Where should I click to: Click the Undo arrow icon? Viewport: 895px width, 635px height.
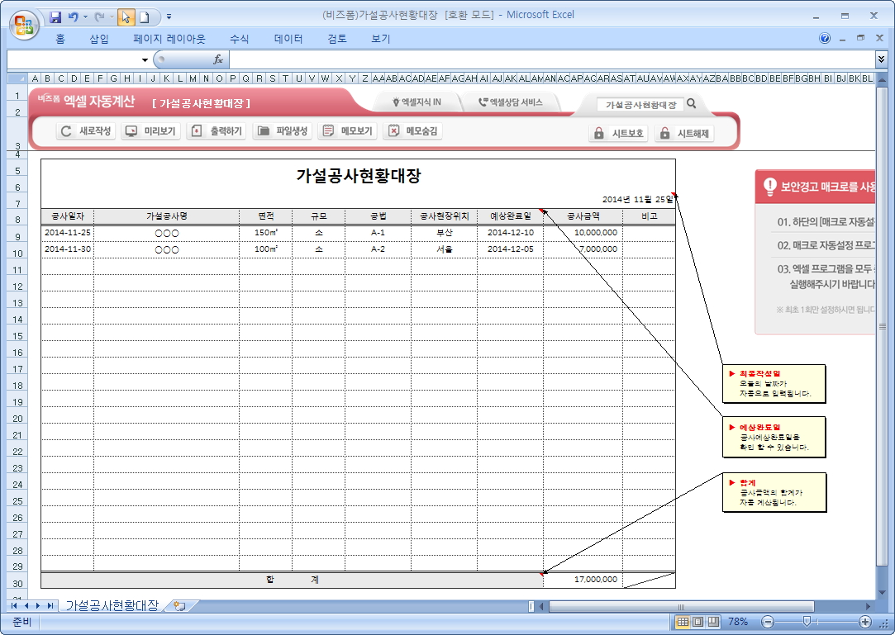coord(74,17)
